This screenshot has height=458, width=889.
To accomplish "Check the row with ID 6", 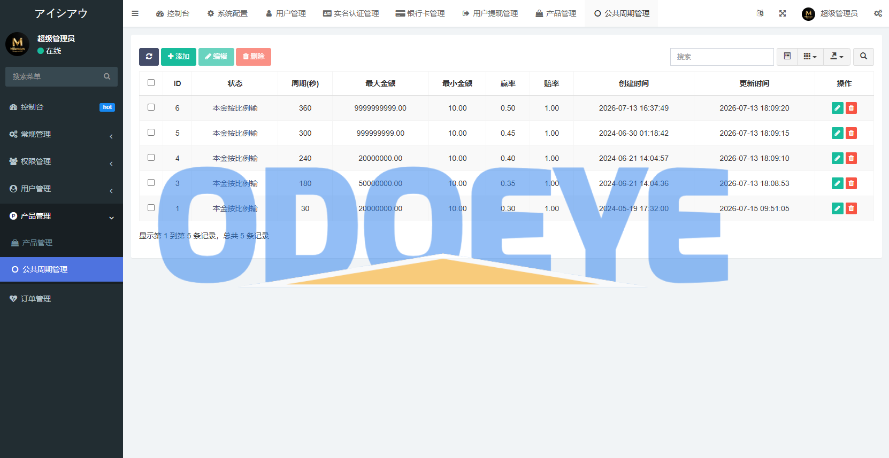I will tap(151, 107).
